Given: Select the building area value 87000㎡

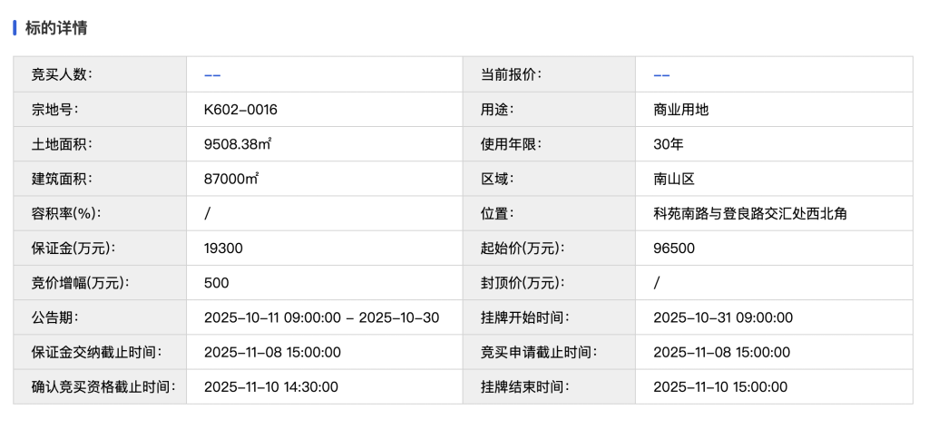Looking at the screenshot, I should point(231,179).
